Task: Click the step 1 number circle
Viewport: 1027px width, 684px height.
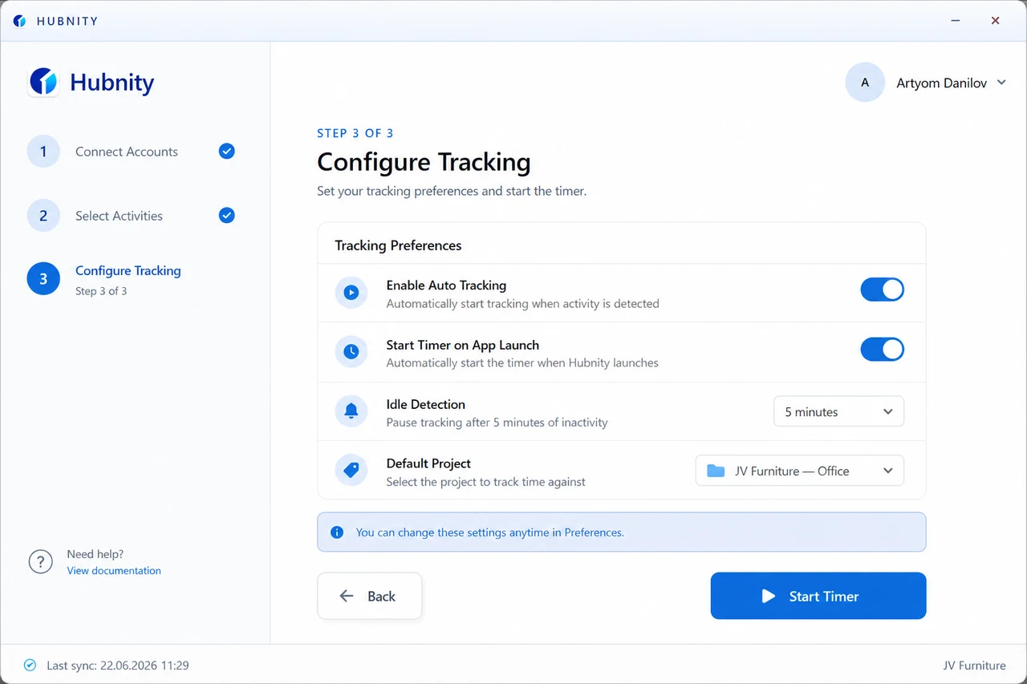Action: 43,151
